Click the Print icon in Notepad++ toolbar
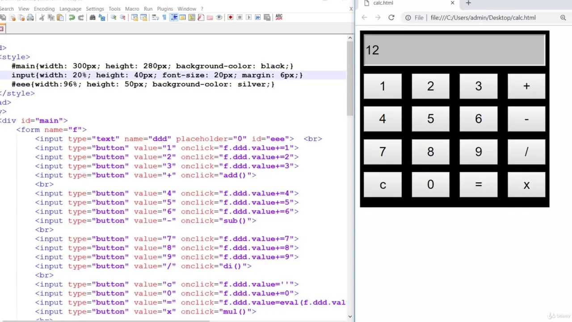572x322 pixels. pos(30,17)
